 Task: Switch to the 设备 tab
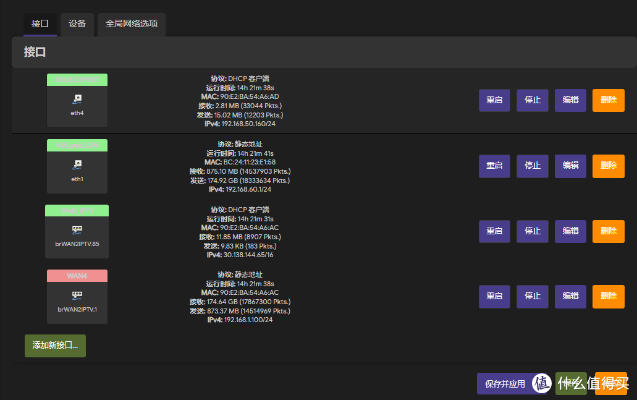(x=77, y=24)
